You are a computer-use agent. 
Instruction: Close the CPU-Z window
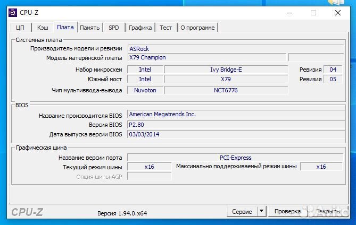pyautogui.click(x=338, y=13)
